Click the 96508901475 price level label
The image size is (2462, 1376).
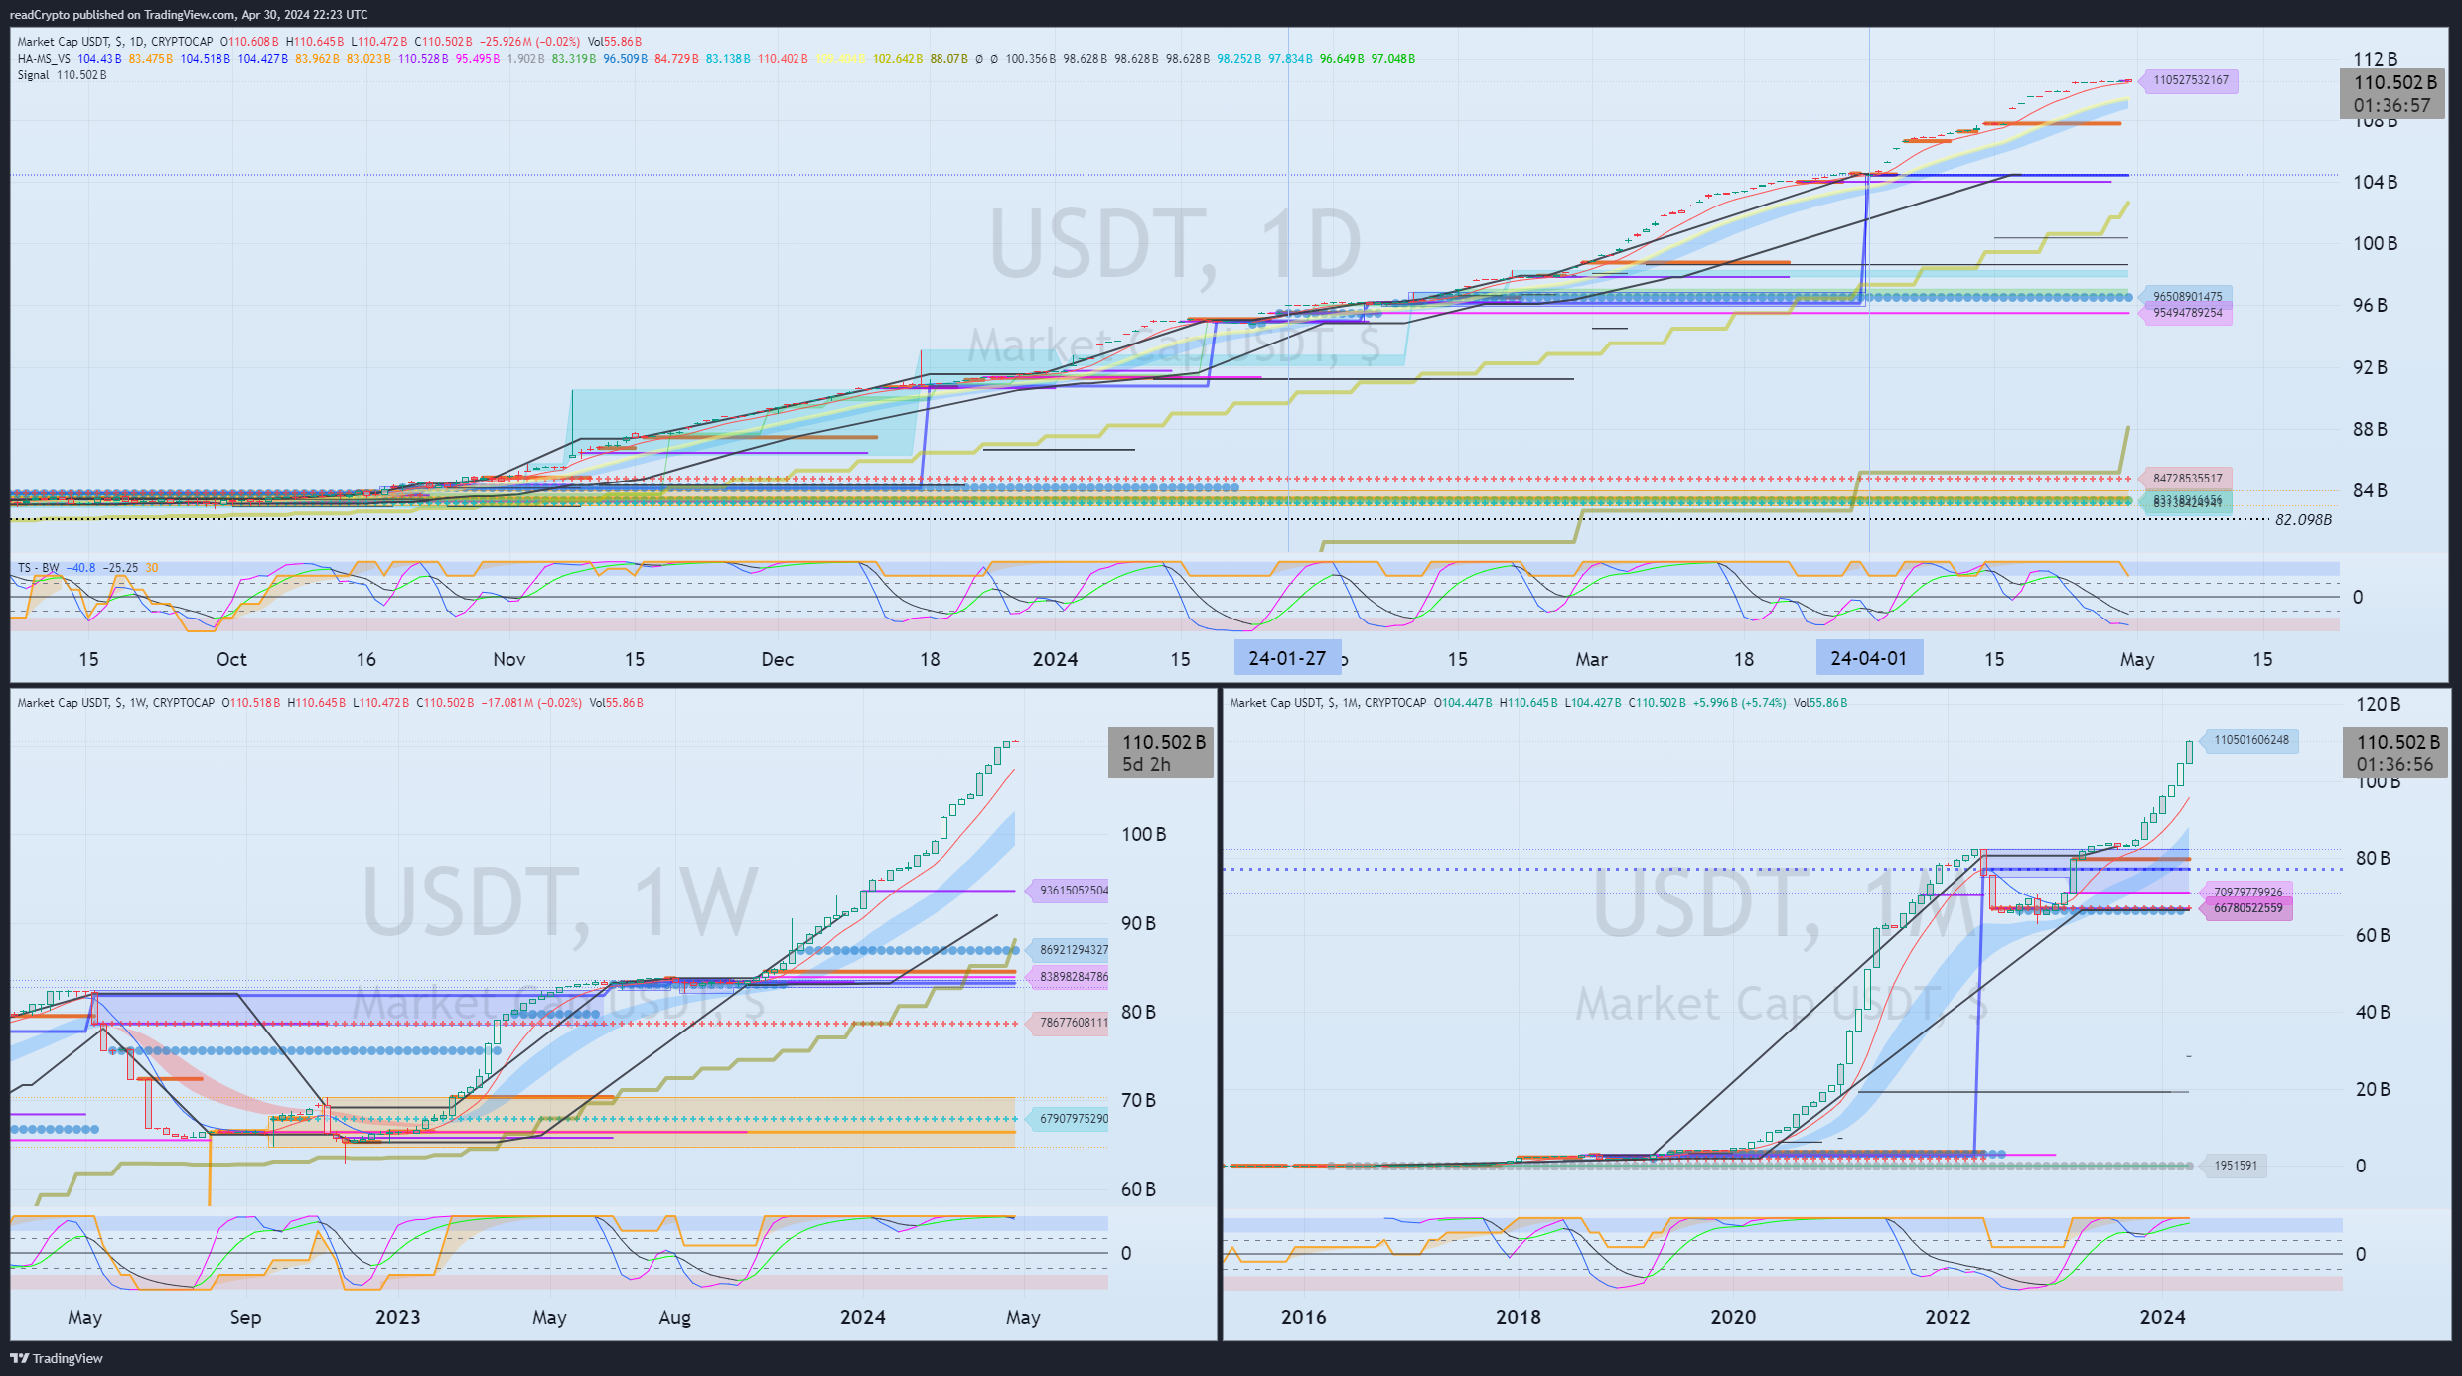[2186, 297]
